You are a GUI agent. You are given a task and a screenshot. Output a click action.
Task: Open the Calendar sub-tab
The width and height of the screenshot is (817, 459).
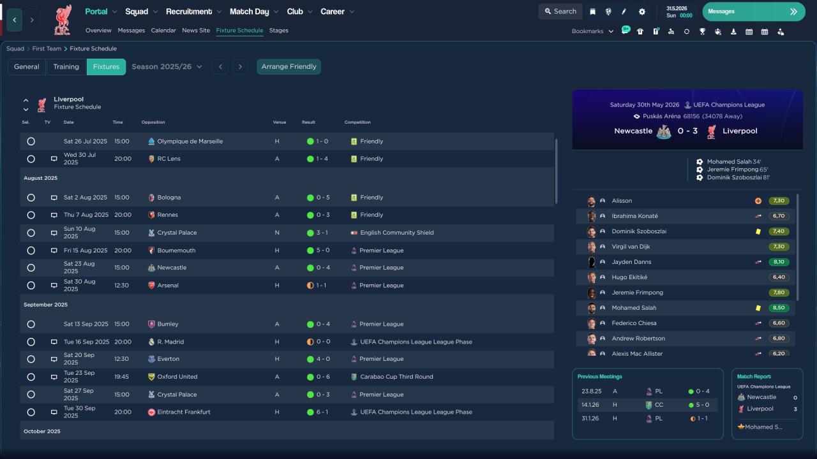click(x=163, y=31)
